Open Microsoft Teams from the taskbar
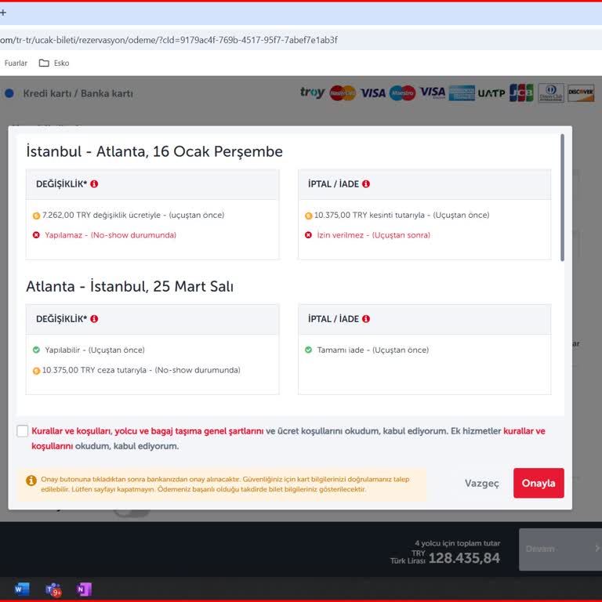Image resolution: width=602 pixels, height=602 pixels. click(x=53, y=589)
